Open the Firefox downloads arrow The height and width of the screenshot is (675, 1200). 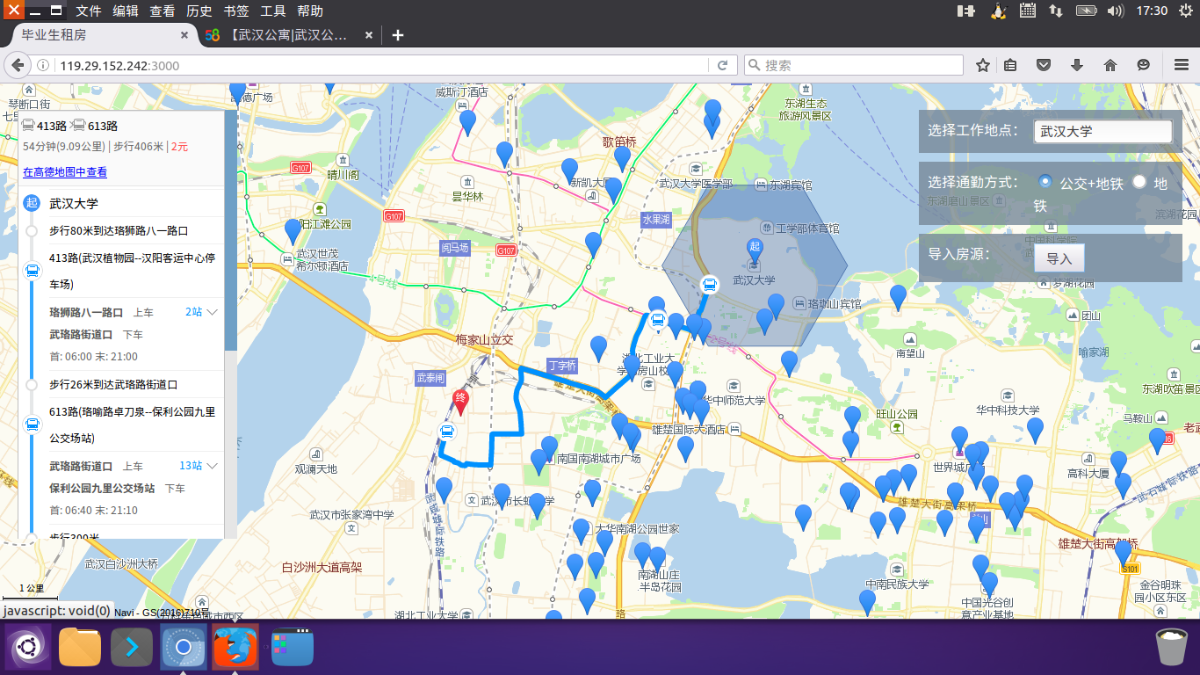1077,65
